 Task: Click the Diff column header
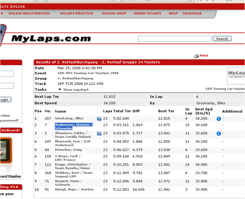[x=136, y=111]
